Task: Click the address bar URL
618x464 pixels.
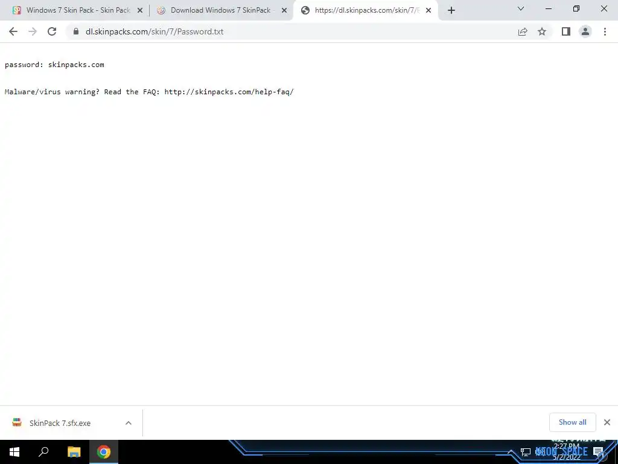Action: click(x=154, y=31)
